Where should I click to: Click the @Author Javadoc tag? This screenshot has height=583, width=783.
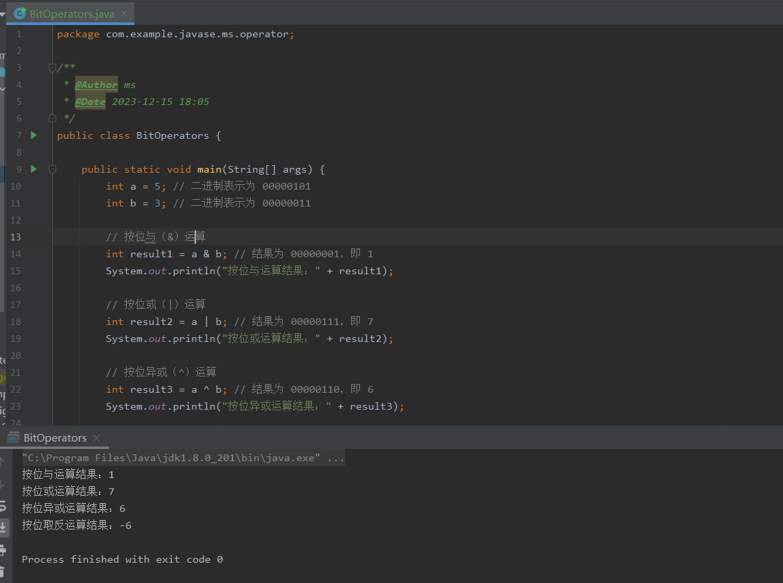tap(96, 85)
